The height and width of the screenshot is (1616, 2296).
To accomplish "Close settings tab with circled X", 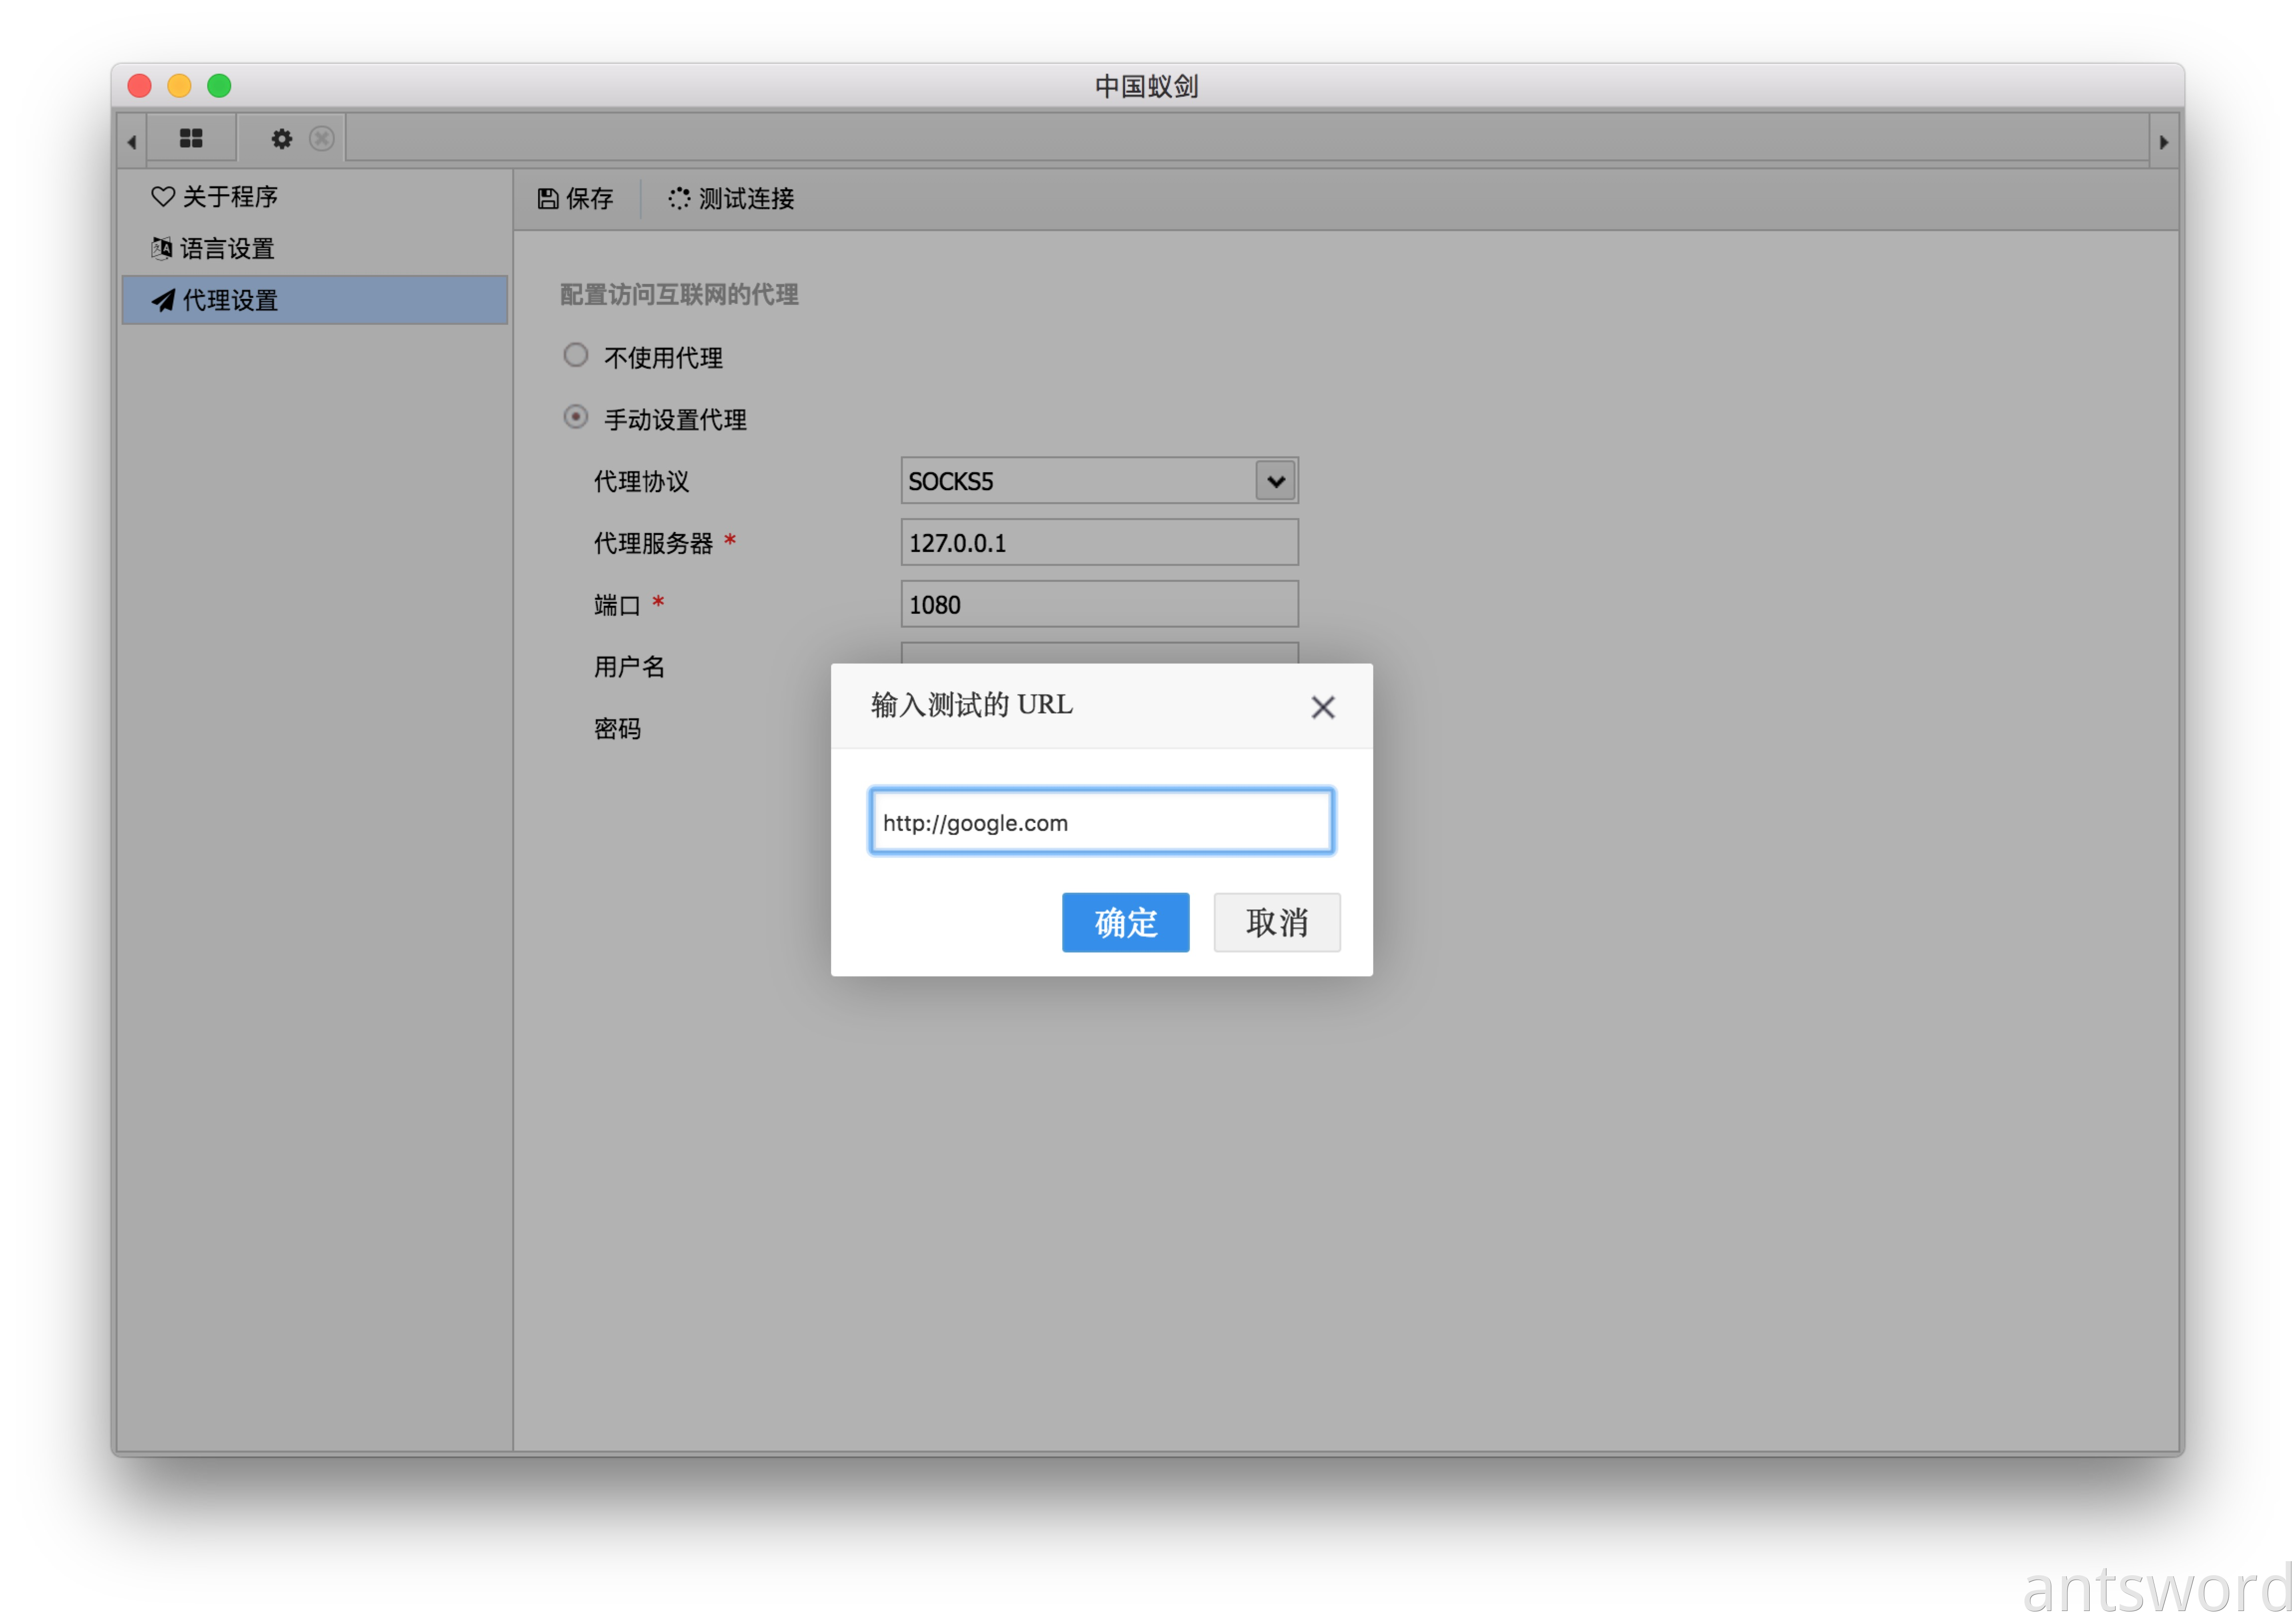I will (321, 139).
